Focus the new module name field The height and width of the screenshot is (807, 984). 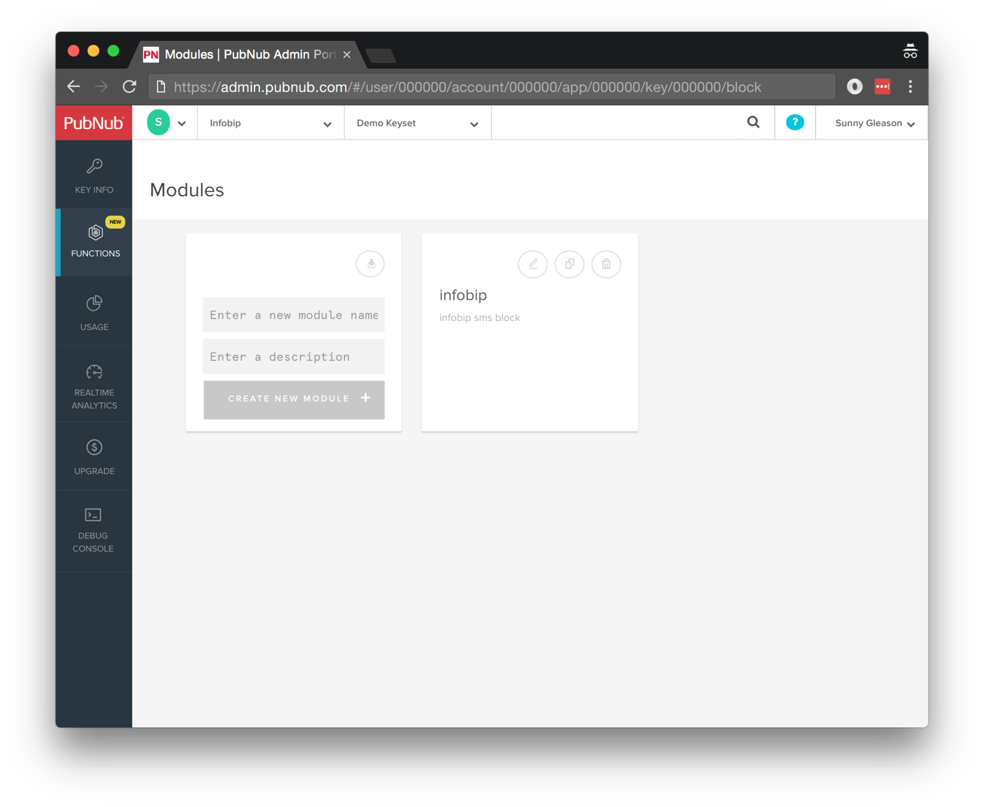click(293, 315)
